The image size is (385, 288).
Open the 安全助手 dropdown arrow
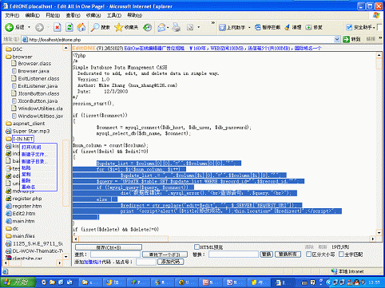pos(374,27)
